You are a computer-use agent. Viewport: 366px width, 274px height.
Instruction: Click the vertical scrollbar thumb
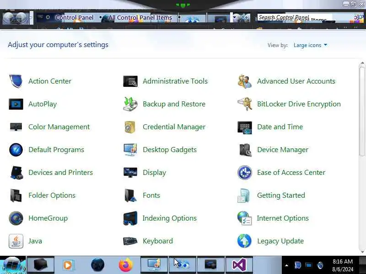click(362, 111)
